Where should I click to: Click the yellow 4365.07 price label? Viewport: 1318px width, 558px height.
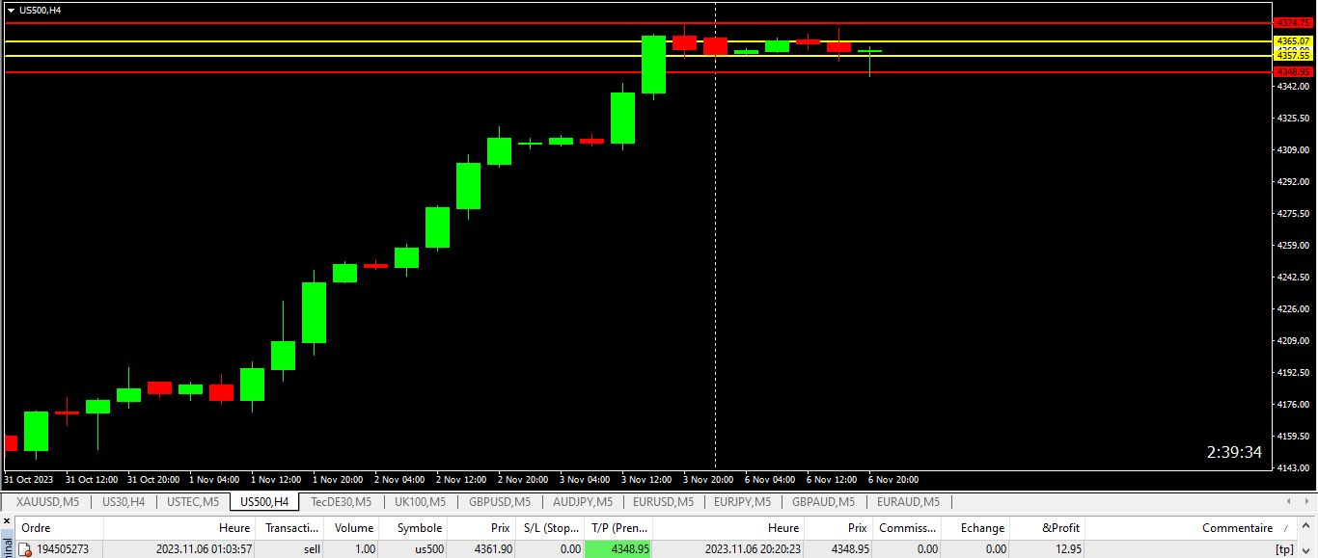1294,41
